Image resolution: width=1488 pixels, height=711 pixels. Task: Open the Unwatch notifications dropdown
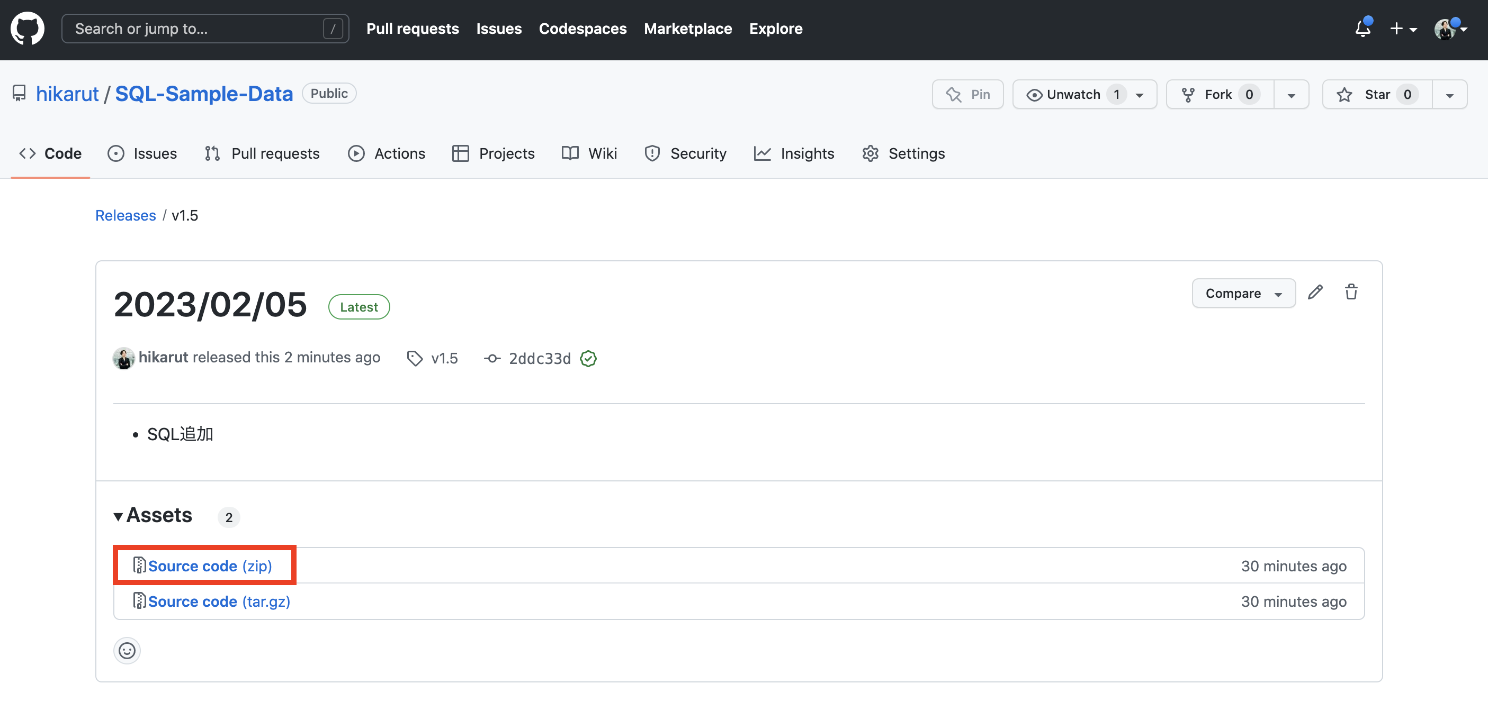tap(1084, 94)
